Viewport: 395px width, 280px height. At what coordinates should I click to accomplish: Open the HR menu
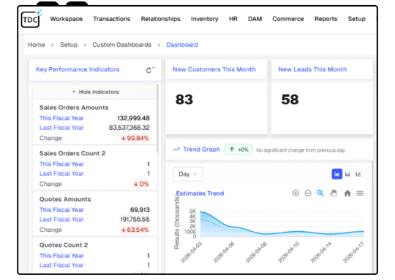pyautogui.click(x=233, y=19)
